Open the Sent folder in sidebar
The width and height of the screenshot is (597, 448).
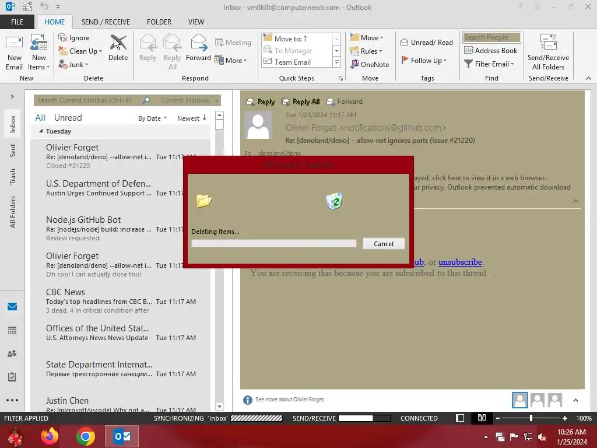(x=13, y=150)
